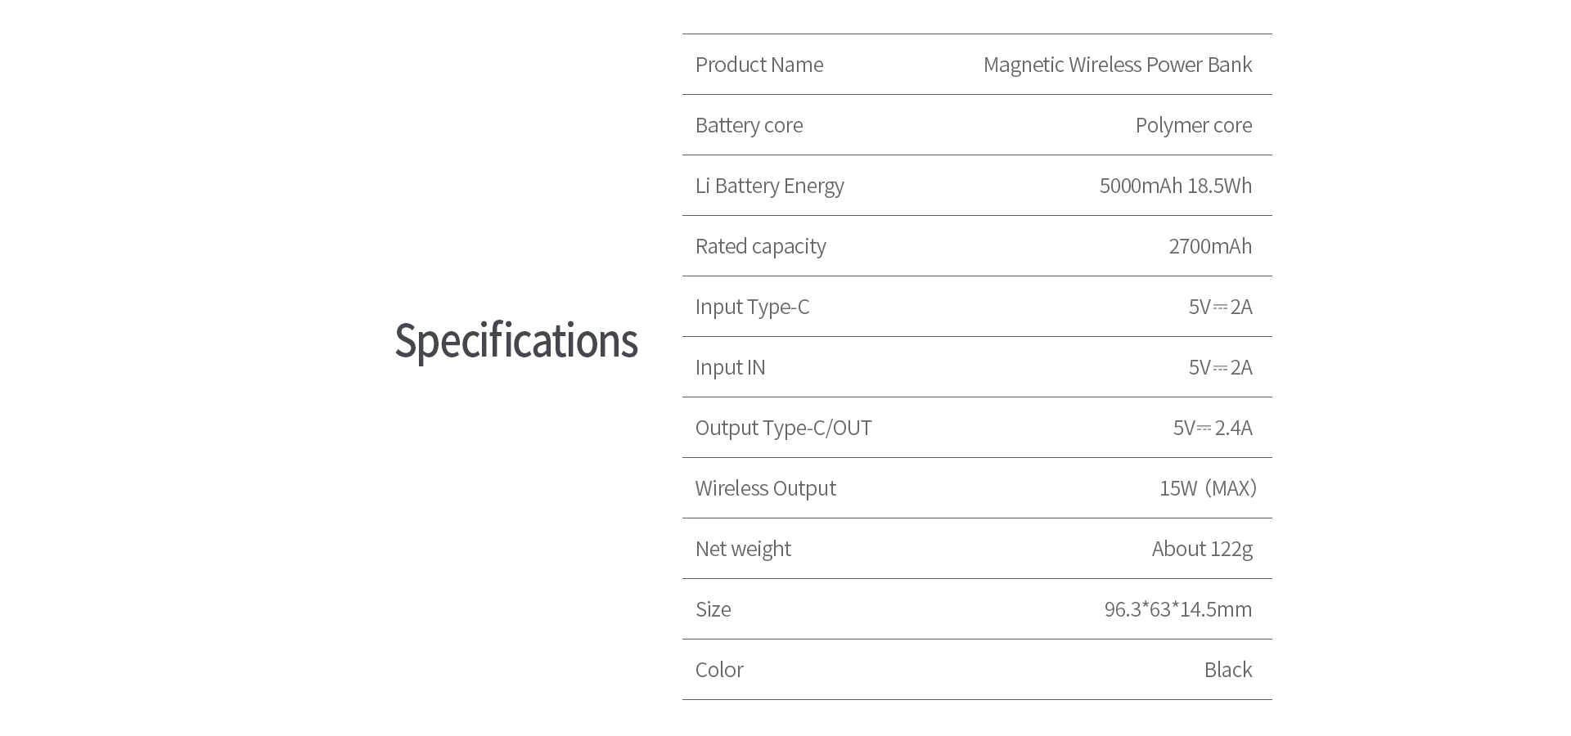
Task: Click the Polymer core value
Action: 1193,125
